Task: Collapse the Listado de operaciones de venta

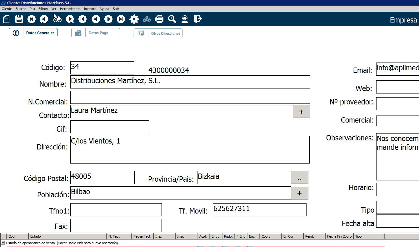Action: click(3, 243)
